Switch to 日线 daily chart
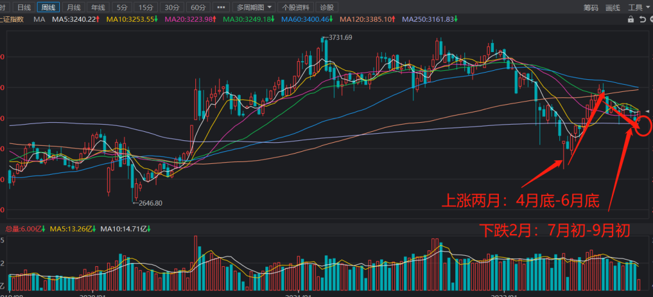This screenshot has height=297, width=653. point(24,7)
